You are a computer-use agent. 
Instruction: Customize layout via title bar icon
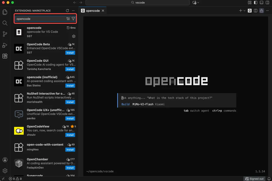[x=250, y=3]
